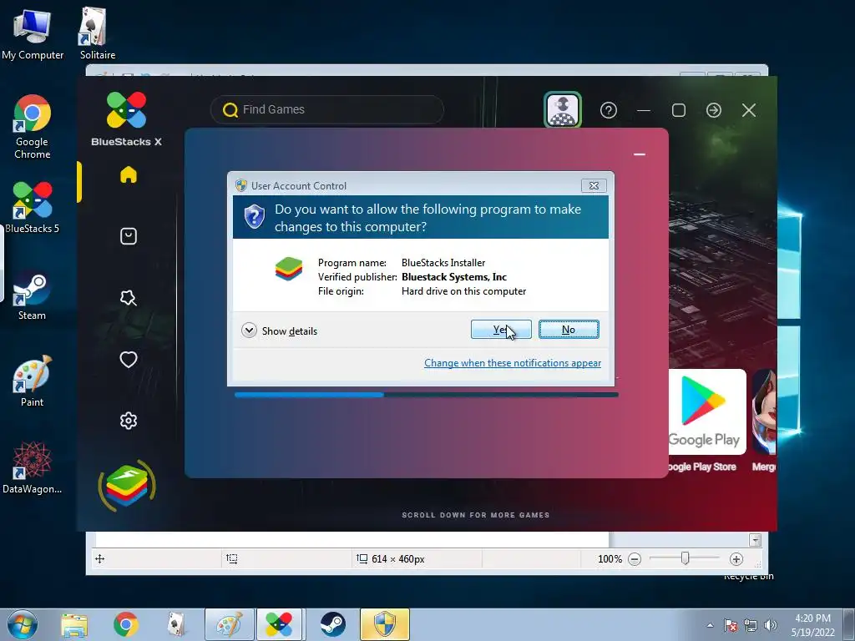855x641 pixels.
Task: Open BlueStacks X settings gear icon
Action: point(128,421)
